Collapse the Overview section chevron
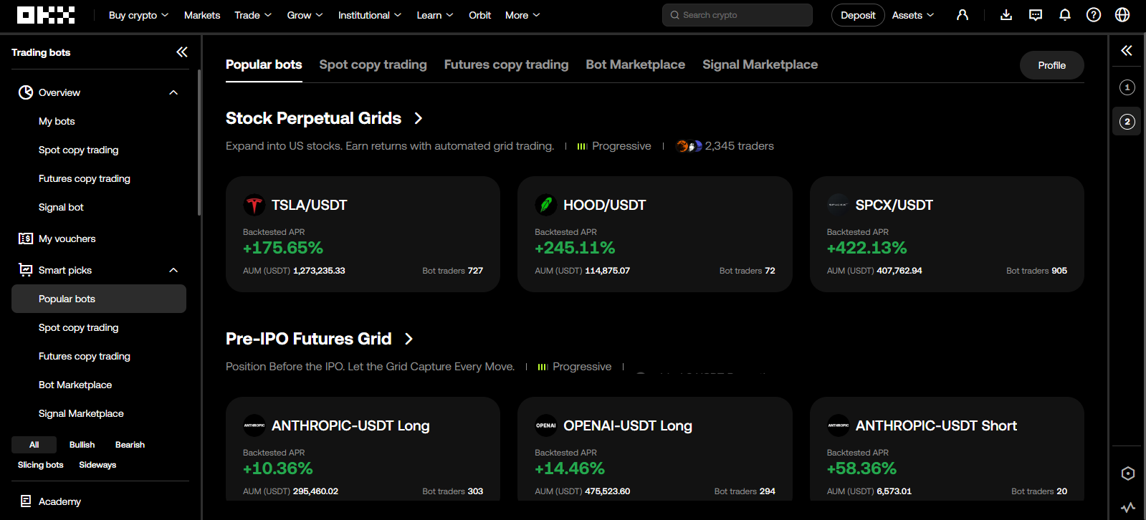The image size is (1146, 520). point(173,92)
